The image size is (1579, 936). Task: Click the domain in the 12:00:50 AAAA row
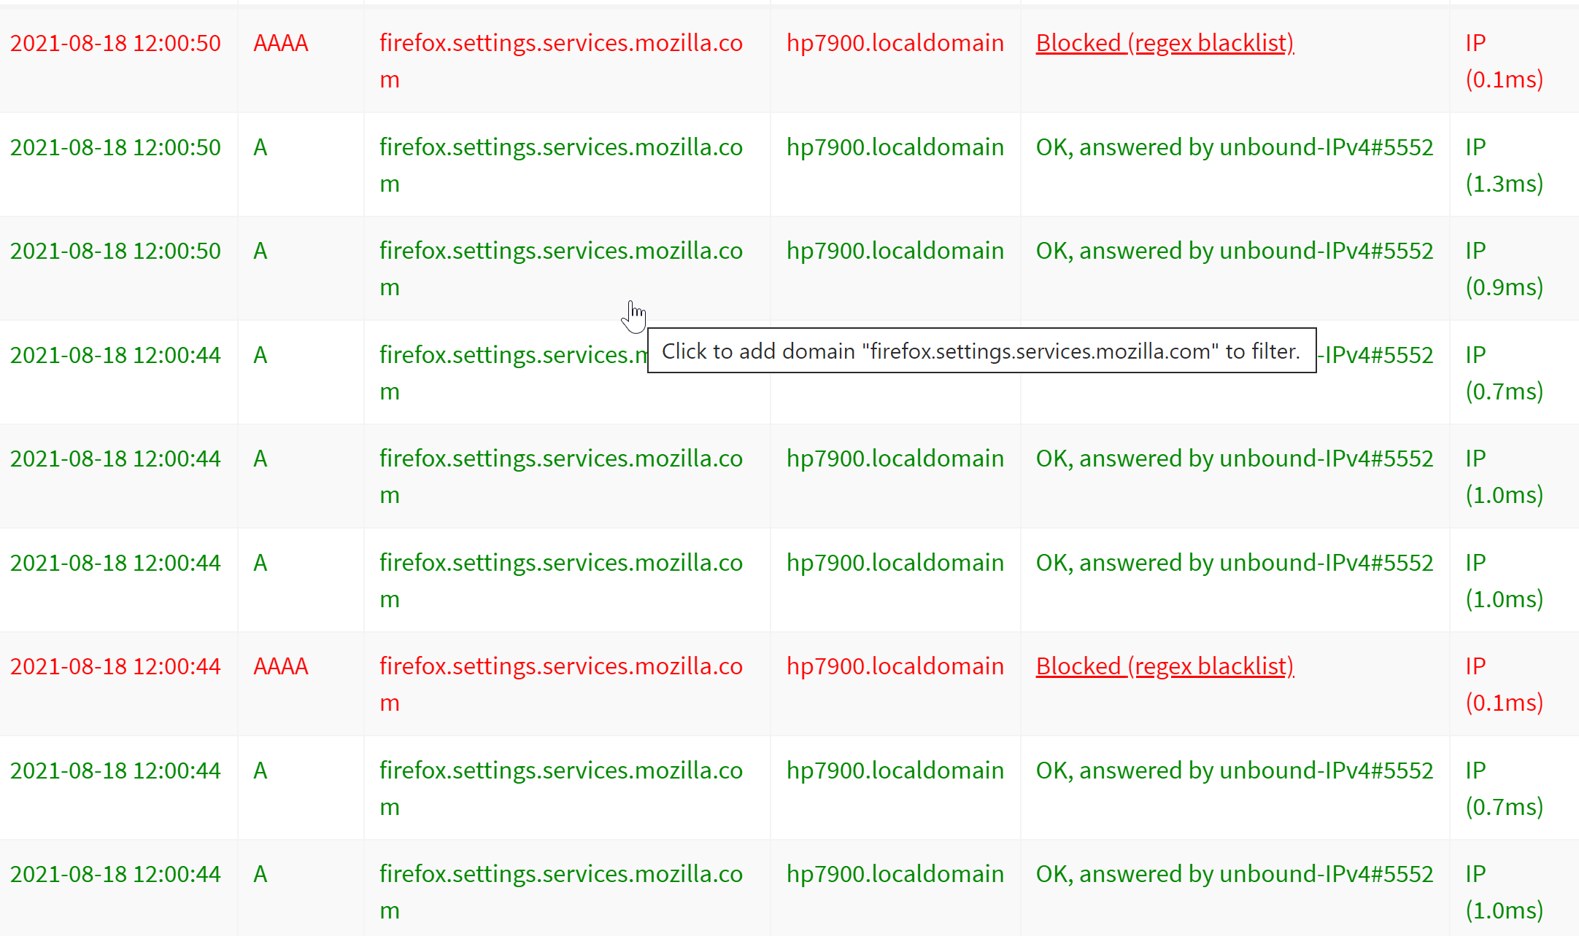561,61
